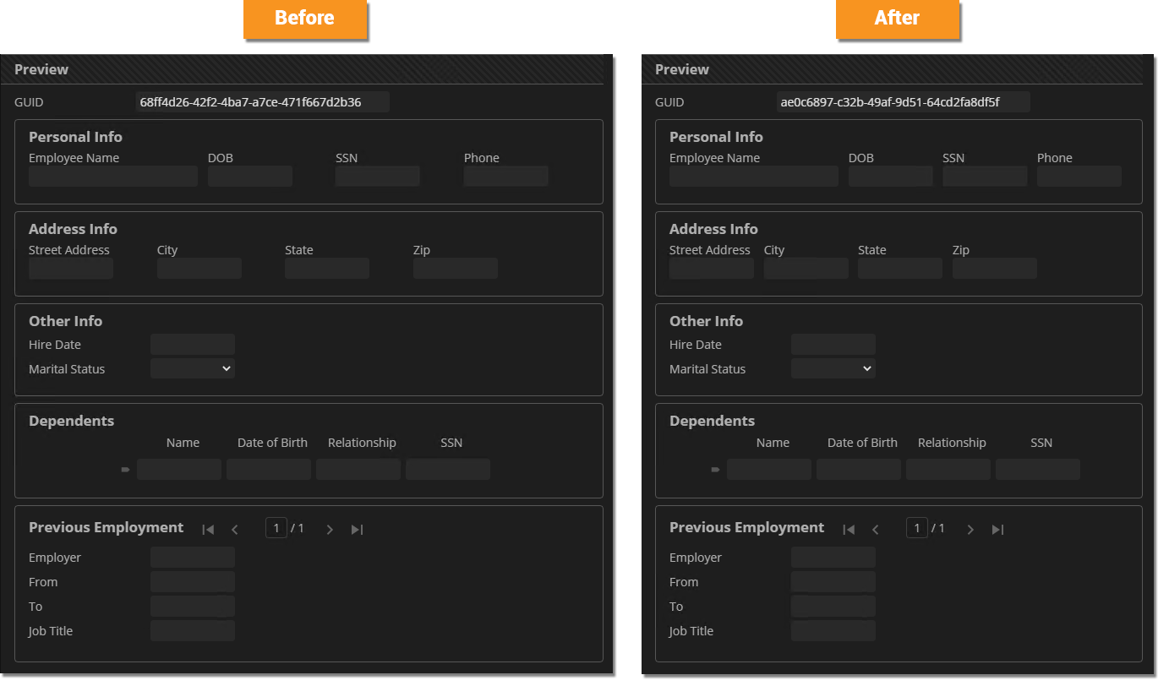1169x686 pixels.
Task: Click first-record icon in Before panel's Previous Employment
Action: 208,530
